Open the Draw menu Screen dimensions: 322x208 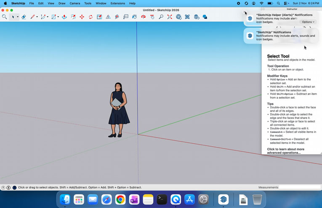tap(62, 3)
